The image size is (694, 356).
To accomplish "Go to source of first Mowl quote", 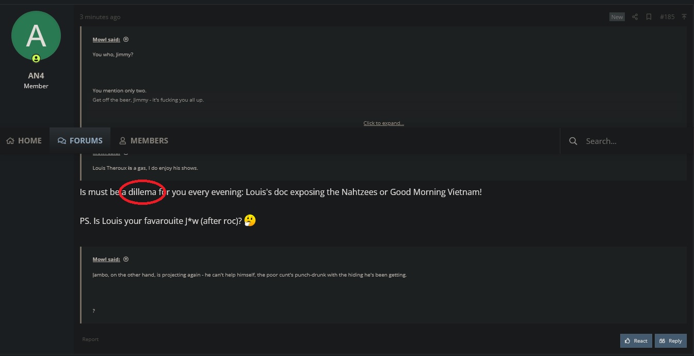I will (126, 40).
